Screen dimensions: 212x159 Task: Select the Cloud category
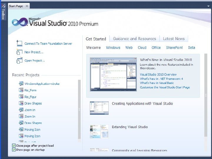[142, 48]
